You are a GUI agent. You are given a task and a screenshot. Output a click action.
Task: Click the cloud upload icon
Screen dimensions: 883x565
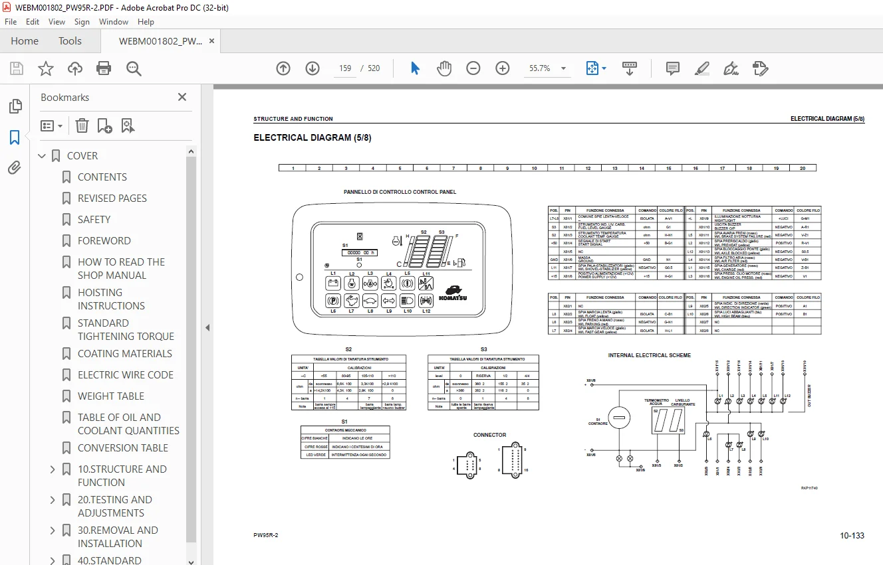click(x=75, y=68)
